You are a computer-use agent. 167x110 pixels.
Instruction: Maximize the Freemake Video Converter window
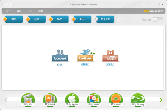[159, 4]
